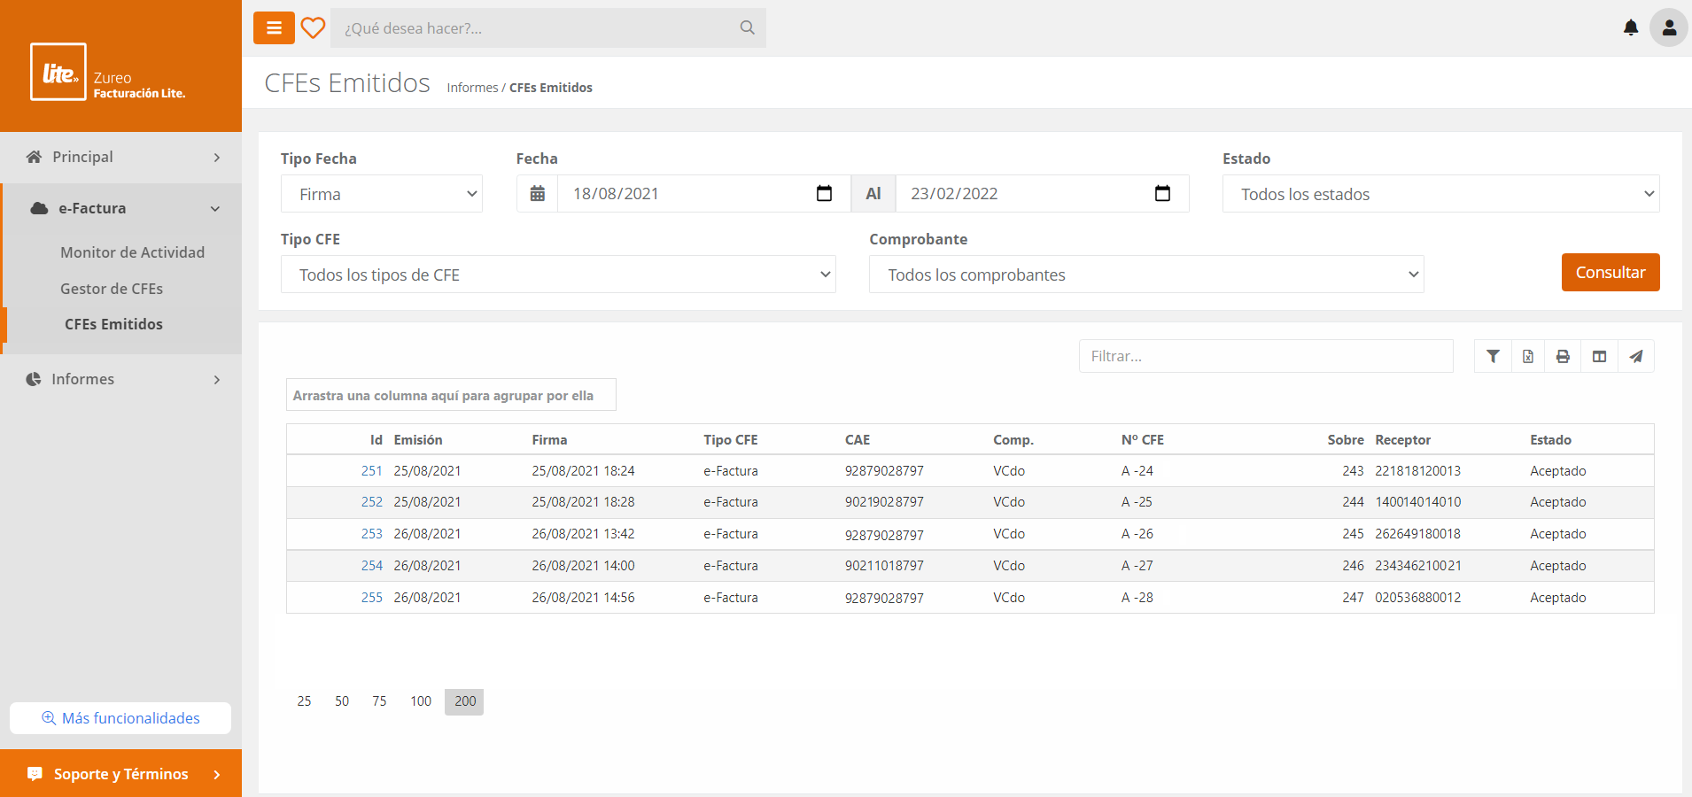Viewport: 1692px width, 797px height.
Task: Select Gestor de CFEs menu item
Action: pyautogui.click(x=112, y=289)
